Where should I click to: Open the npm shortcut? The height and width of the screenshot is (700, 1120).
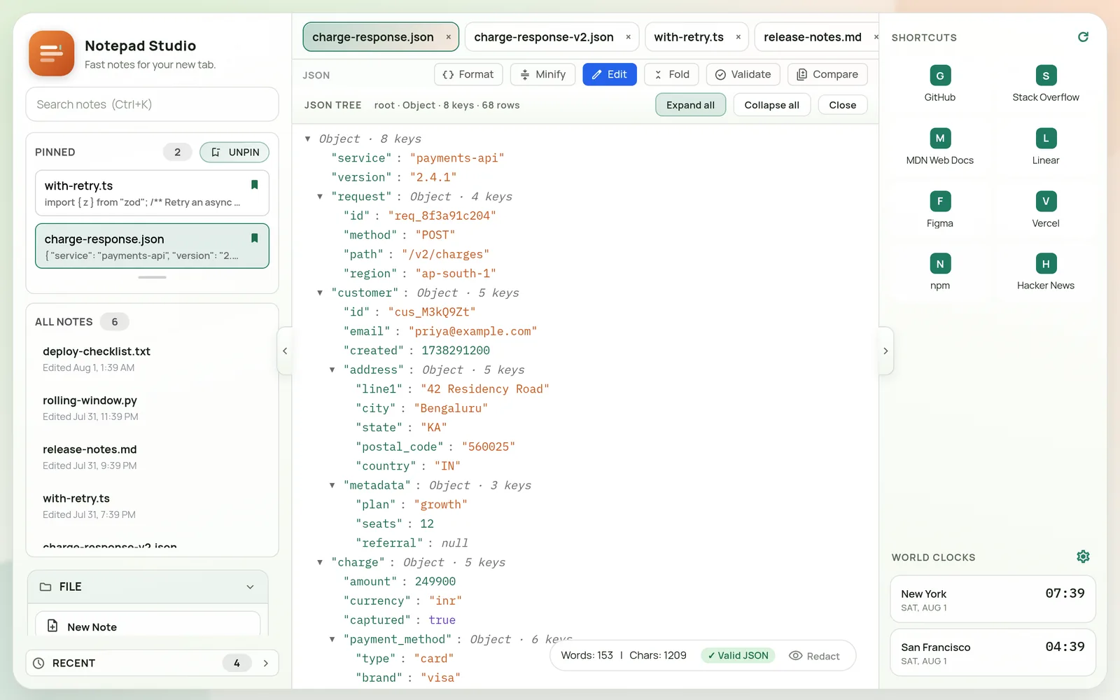click(x=939, y=272)
